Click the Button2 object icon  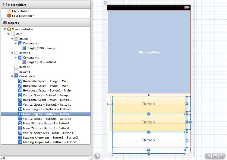[x=16, y=67]
